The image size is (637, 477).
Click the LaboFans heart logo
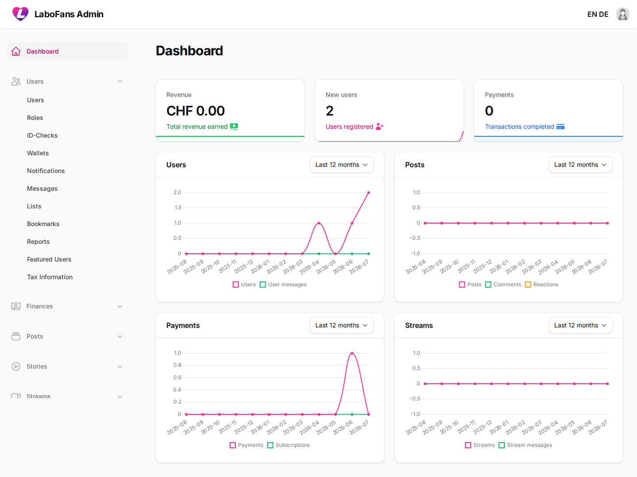click(20, 14)
